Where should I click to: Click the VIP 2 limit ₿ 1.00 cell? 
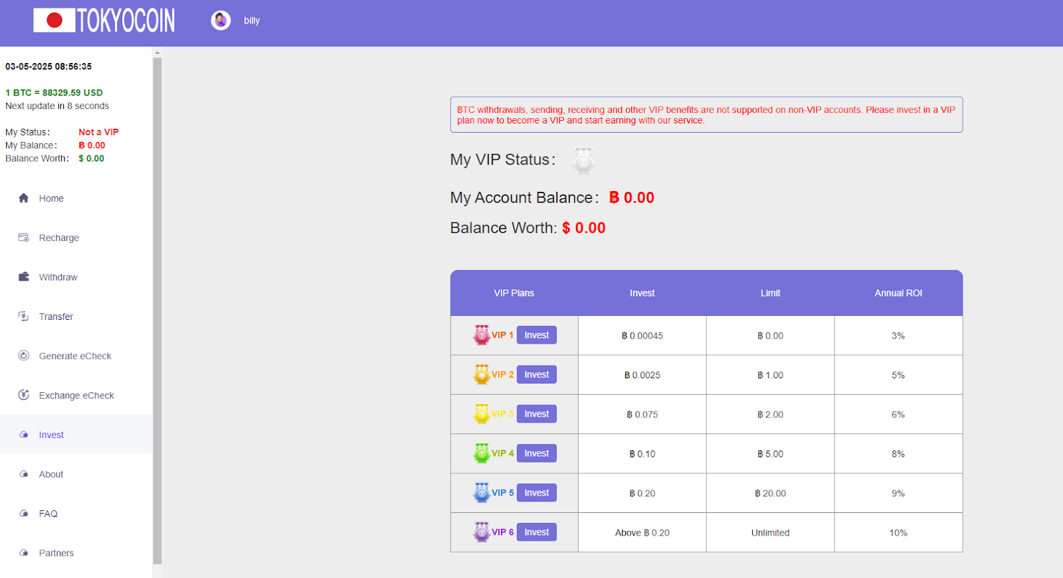771,375
